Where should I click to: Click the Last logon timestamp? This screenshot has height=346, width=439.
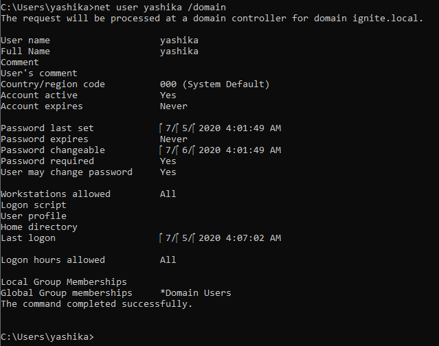[x=220, y=238]
